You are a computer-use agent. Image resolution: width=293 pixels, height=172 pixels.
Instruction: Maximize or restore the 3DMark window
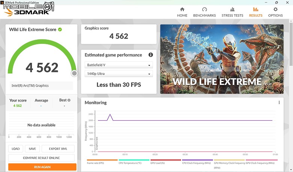point(276,2)
